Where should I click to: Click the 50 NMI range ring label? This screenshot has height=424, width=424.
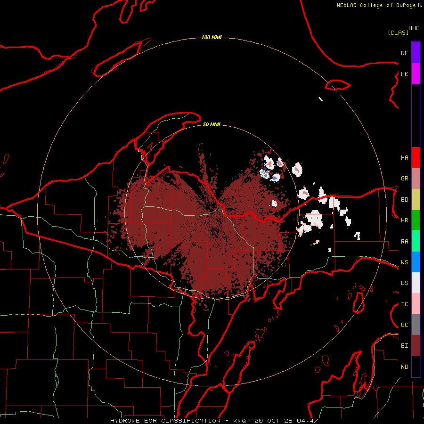(x=212, y=124)
